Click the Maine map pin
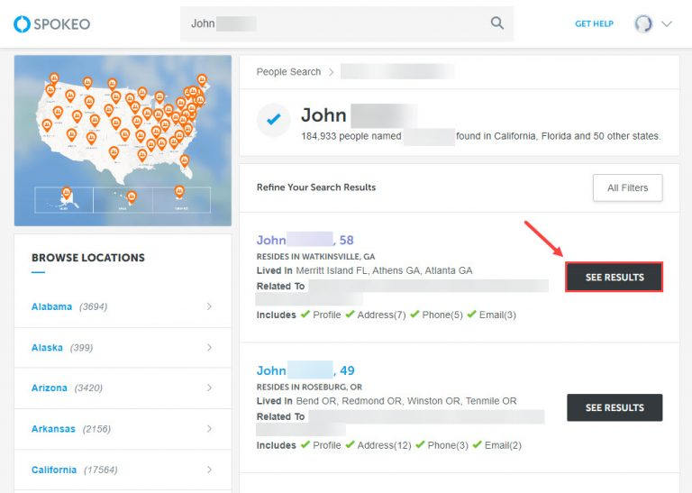 tap(202, 80)
